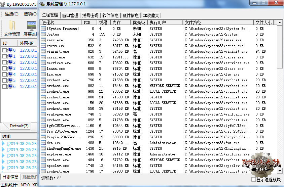Check the box for host ID 0
Viewport: 284px width, 187px height.
(4, 50)
